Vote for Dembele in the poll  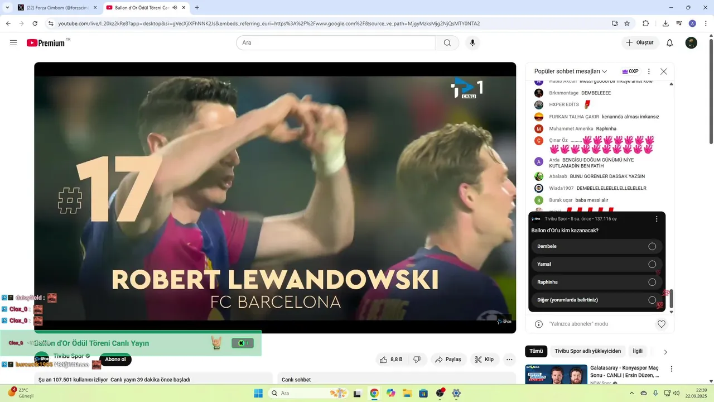click(x=597, y=246)
